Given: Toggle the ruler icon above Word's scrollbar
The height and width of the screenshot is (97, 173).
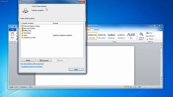Looking at the screenshot, I should 161,45.
